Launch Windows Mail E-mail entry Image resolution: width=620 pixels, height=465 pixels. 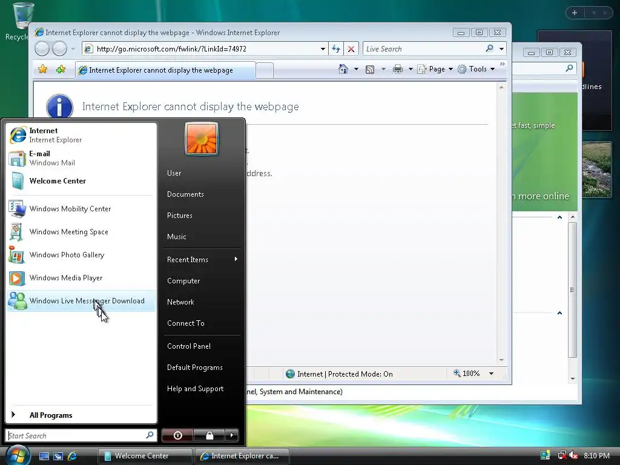[x=81, y=158]
